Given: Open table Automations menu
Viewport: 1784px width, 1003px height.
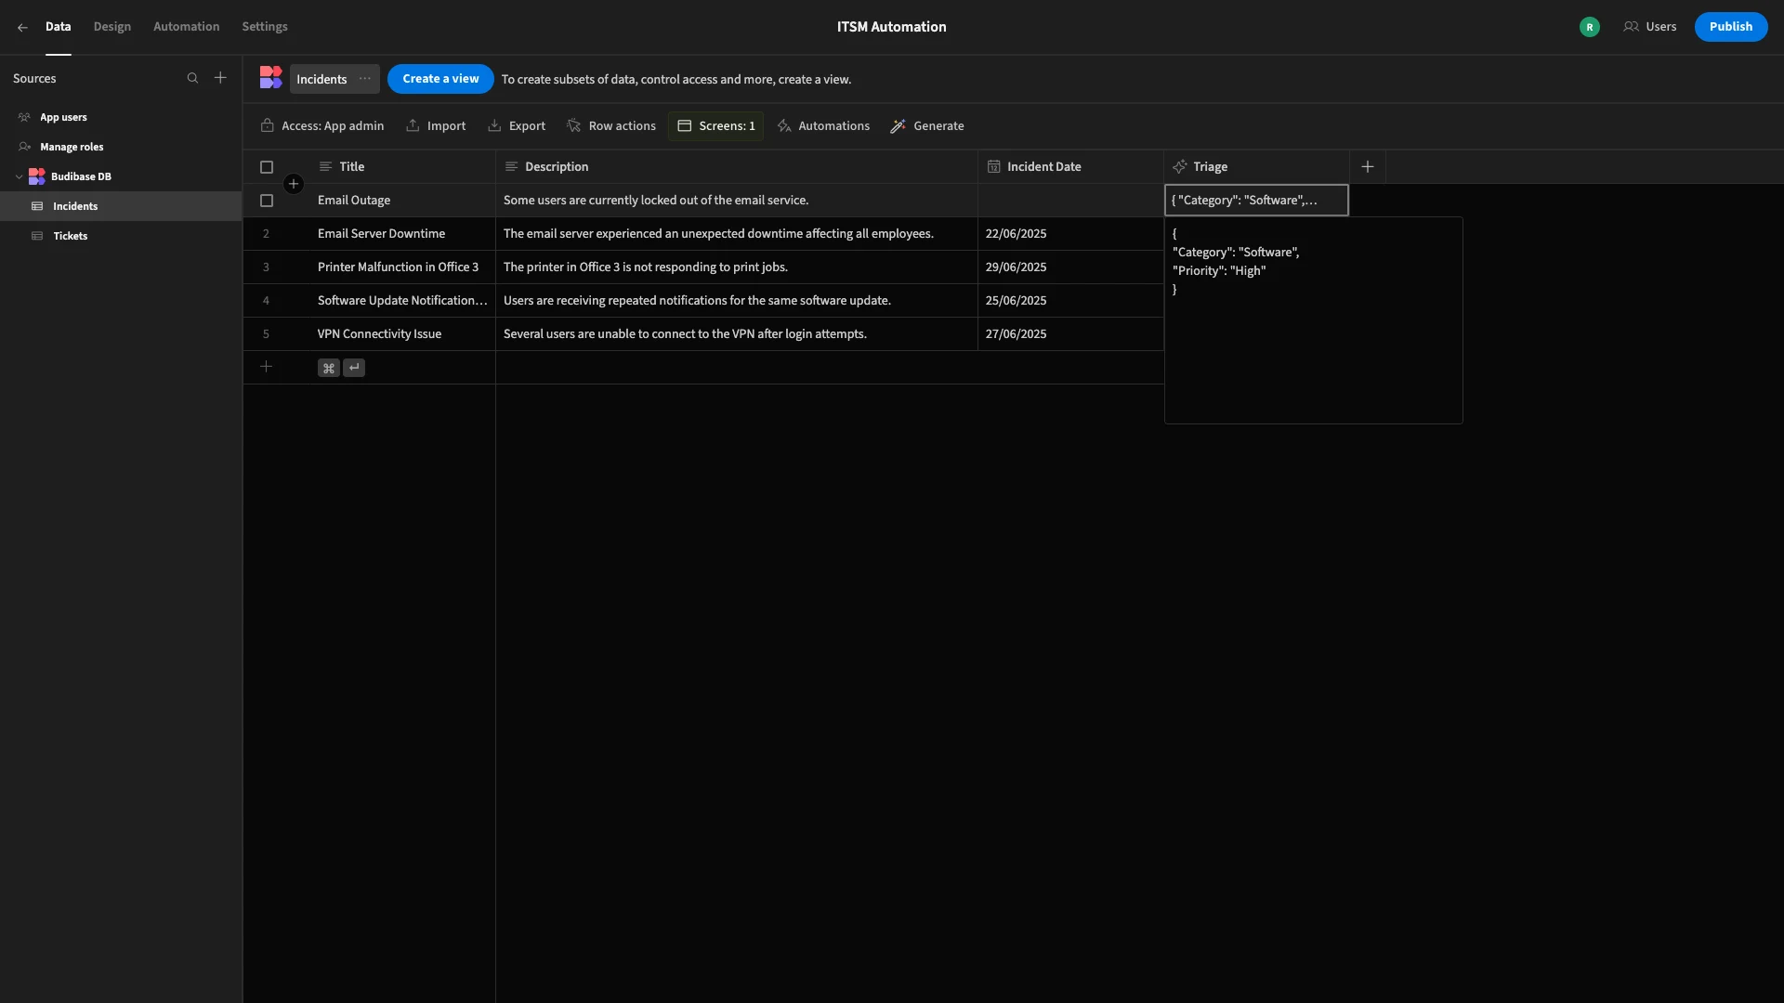Looking at the screenshot, I should (823, 125).
